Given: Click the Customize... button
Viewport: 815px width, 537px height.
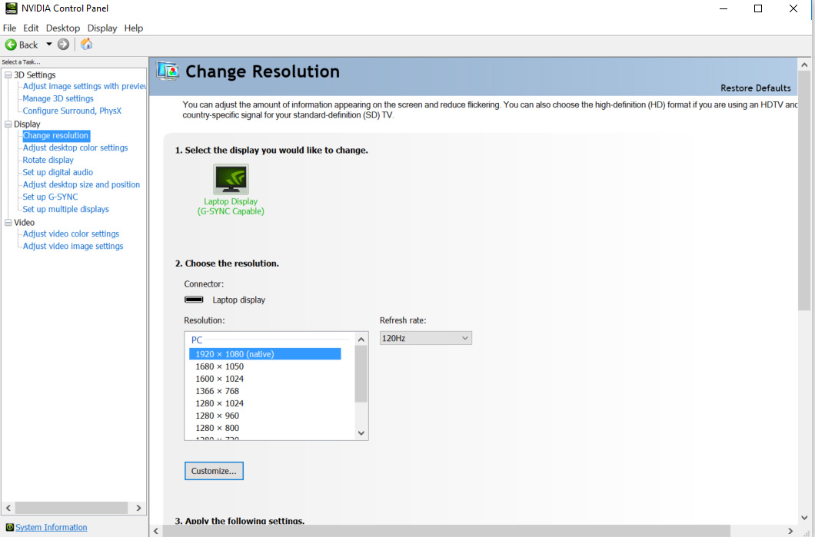Looking at the screenshot, I should point(214,471).
